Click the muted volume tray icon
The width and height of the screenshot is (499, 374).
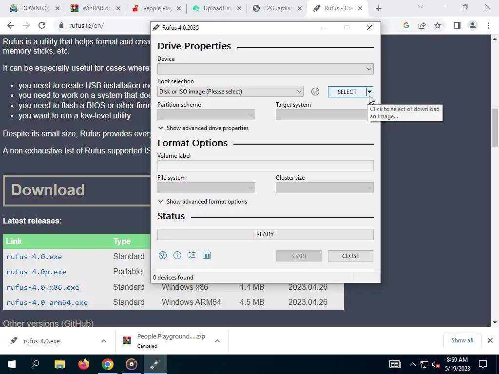(436, 364)
